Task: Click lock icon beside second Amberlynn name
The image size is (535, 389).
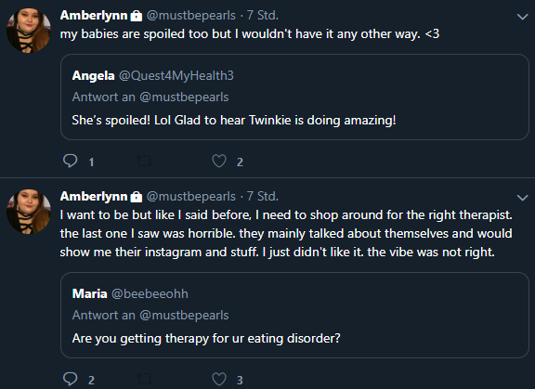Action: click(x=137, y=197)
